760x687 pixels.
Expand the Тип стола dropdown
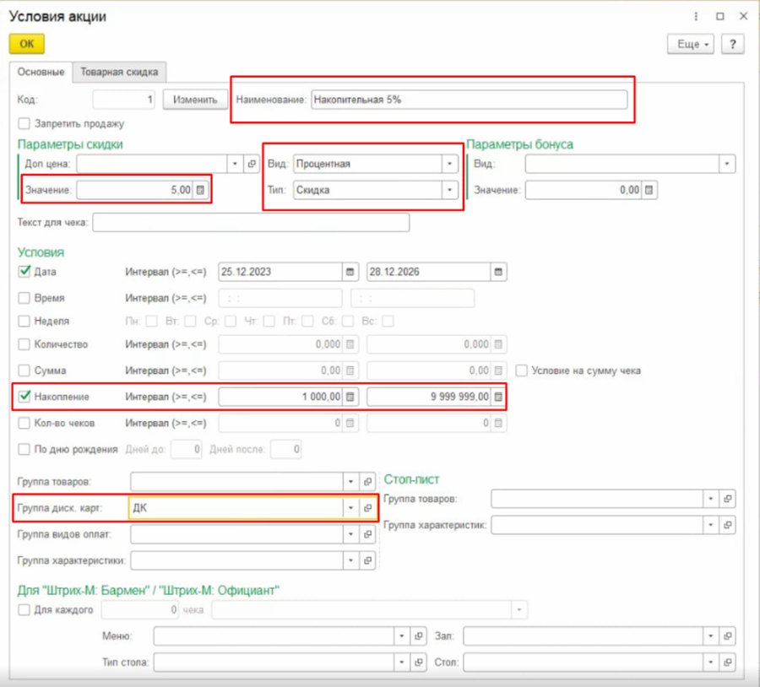click(x=402, y=662)
